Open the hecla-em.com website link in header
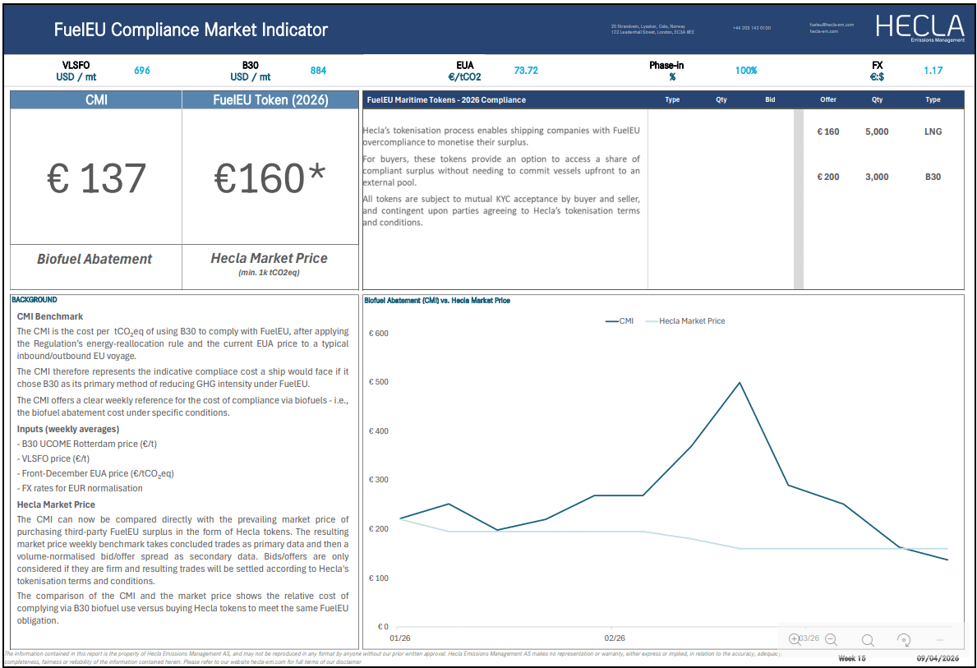Screen dimensions: 977x668 point(823,31)
